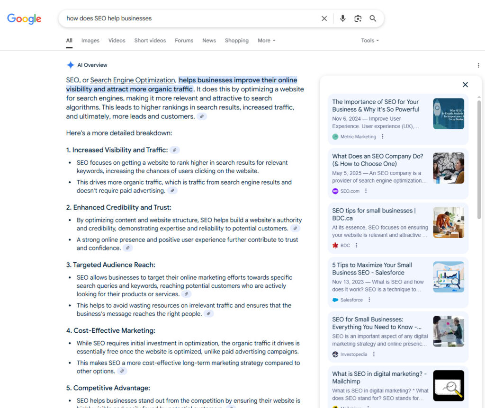This screenshot has width=485, height=408.
Task: Click the highlighted 'helps businesses improve their online' text
Action: (x=238, y=80)
